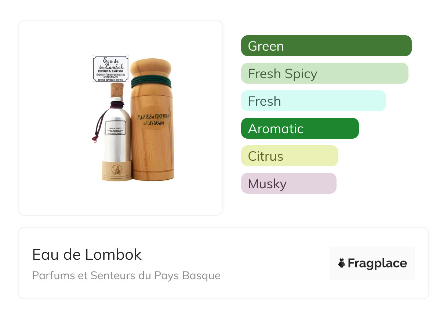Select the Green accord bar
447x317 pixels.
point(326,46)
